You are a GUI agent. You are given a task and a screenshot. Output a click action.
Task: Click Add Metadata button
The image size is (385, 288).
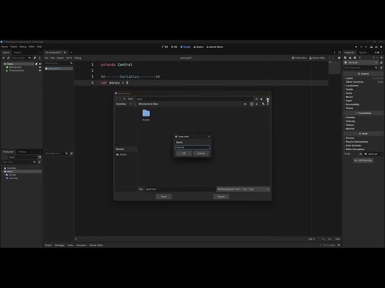click(x=363, y=160)
